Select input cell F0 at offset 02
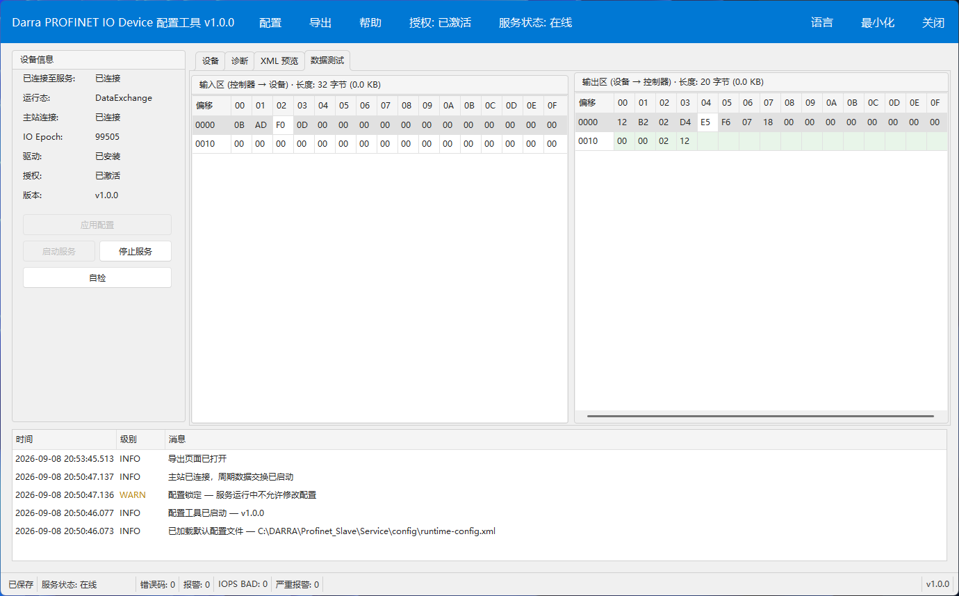 tap(281, 125)
